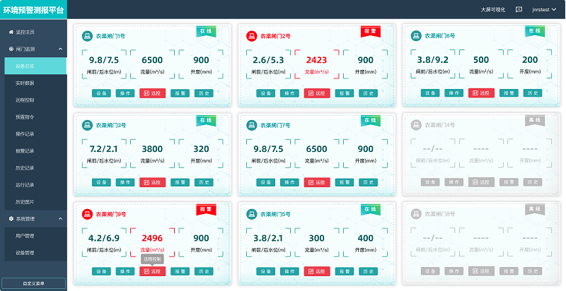Select 实时数据 in the sidebar
This screenshot has height=291, width=566.
(x=25, y=83)
